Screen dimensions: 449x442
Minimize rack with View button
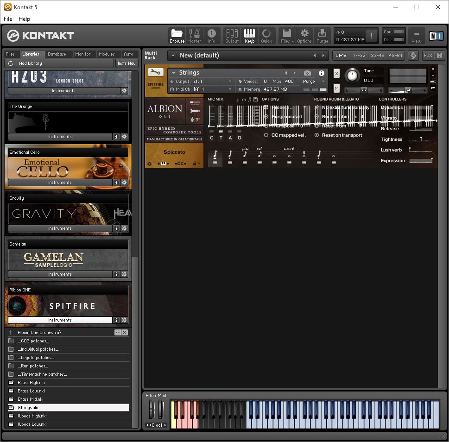point(417,36)
